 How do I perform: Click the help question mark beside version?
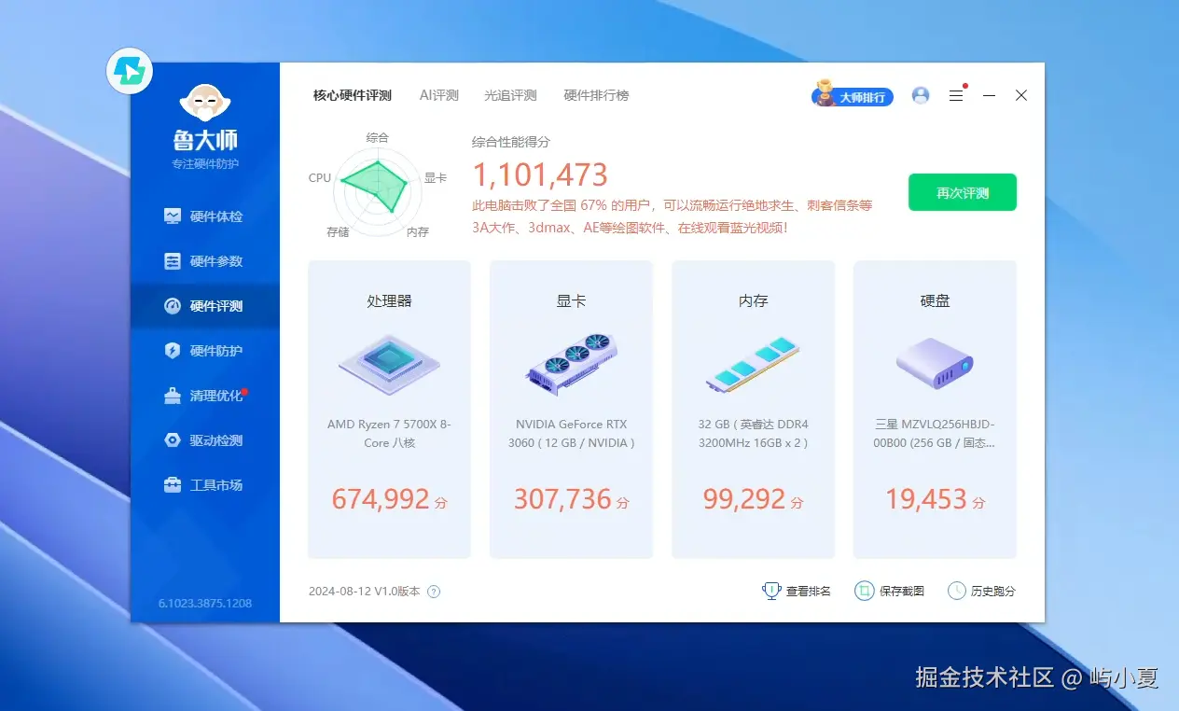tap(434, 592)
